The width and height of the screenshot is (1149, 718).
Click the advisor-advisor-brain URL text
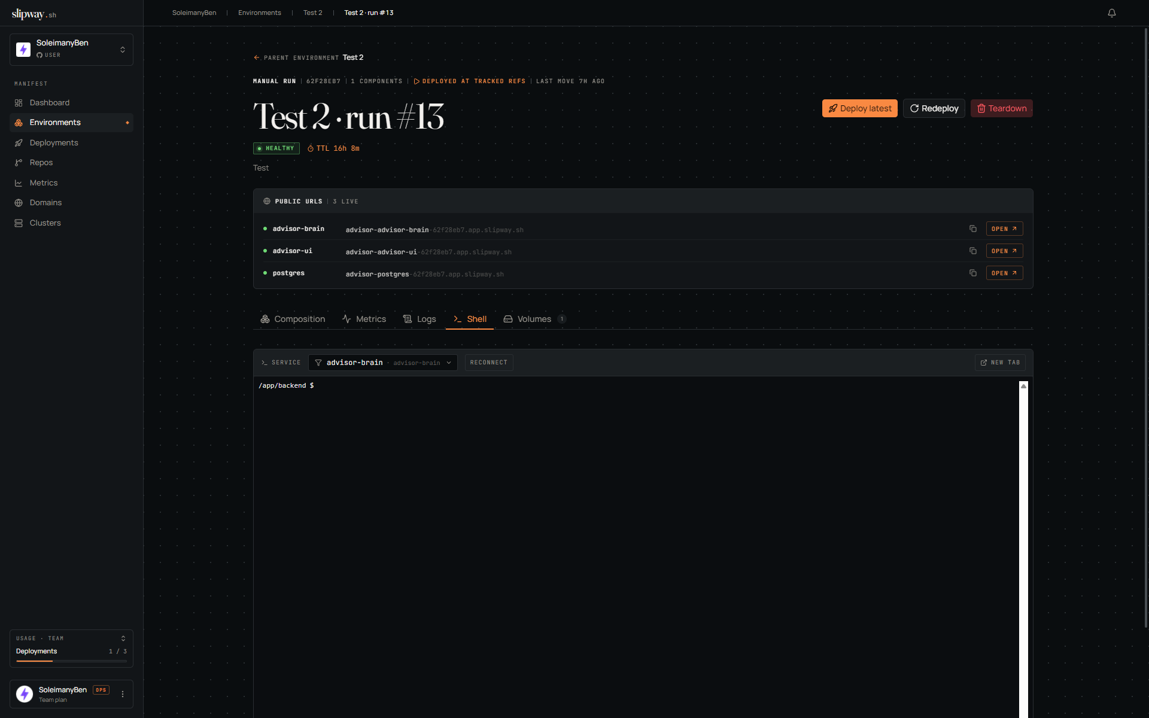pos(434,230)
